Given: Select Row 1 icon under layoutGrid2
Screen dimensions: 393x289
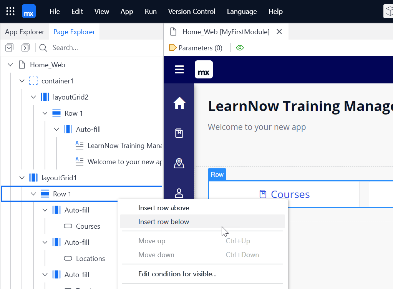Looking at the screenshot, I should pyautogui.click(x=56, y=113).
